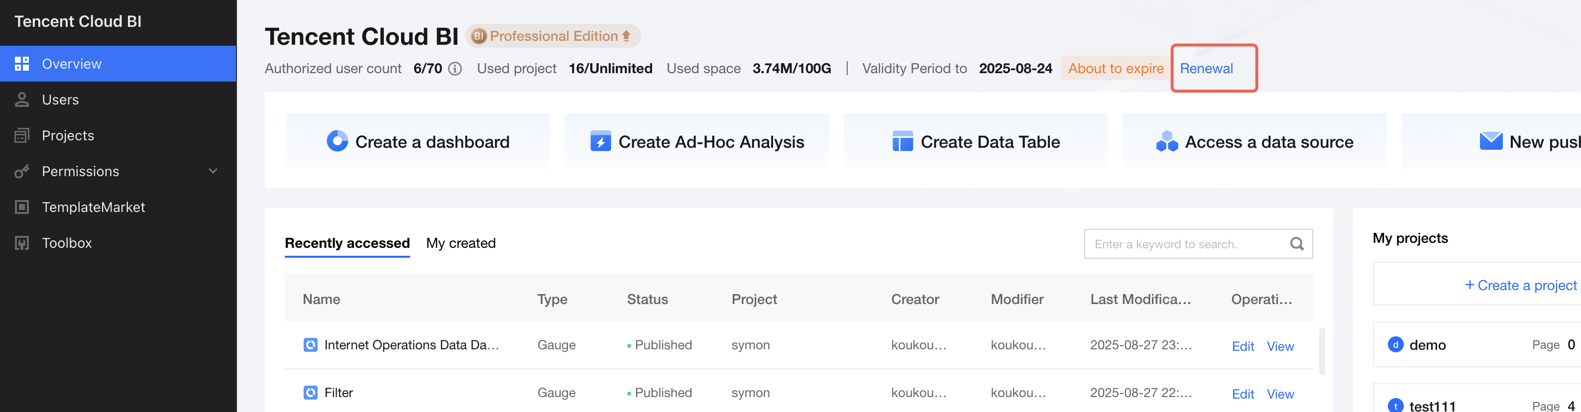Viewport: 1581px width, 412px height.
Task: Click Access a data source
Action: (1254, 142)
